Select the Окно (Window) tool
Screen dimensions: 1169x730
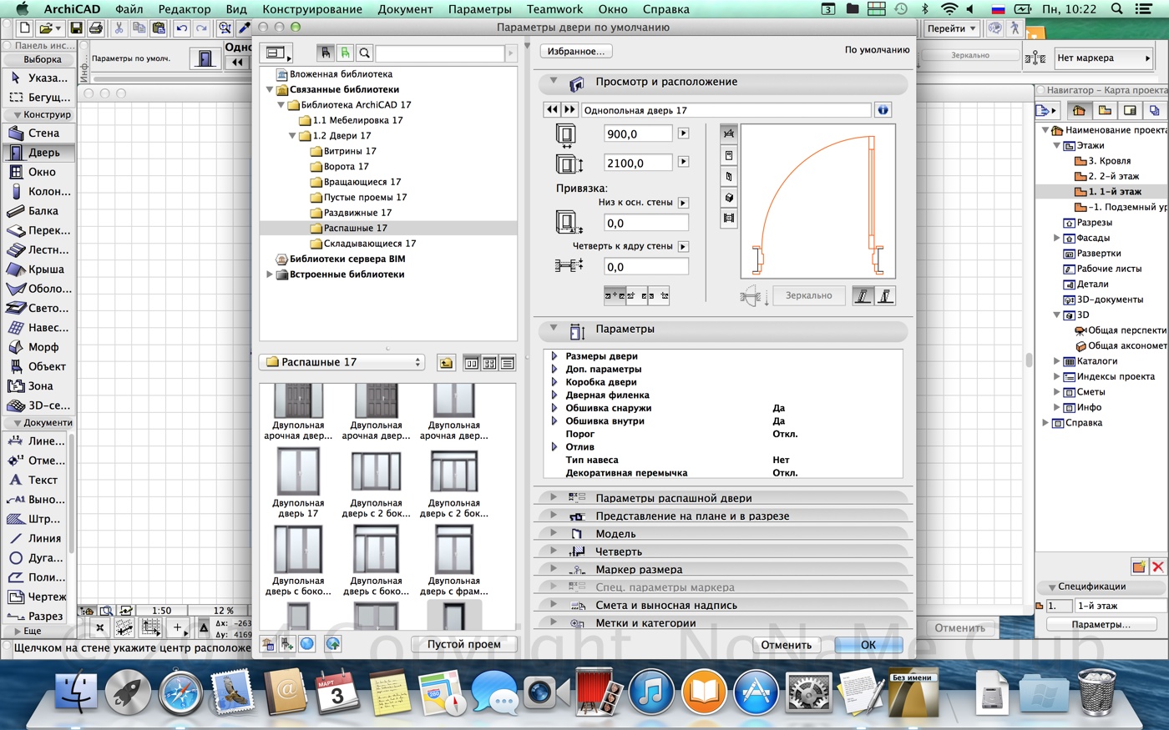(x=38, y=172)
